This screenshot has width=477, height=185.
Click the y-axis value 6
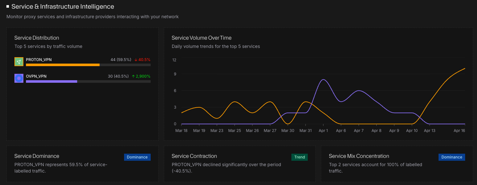coord(175,91)
